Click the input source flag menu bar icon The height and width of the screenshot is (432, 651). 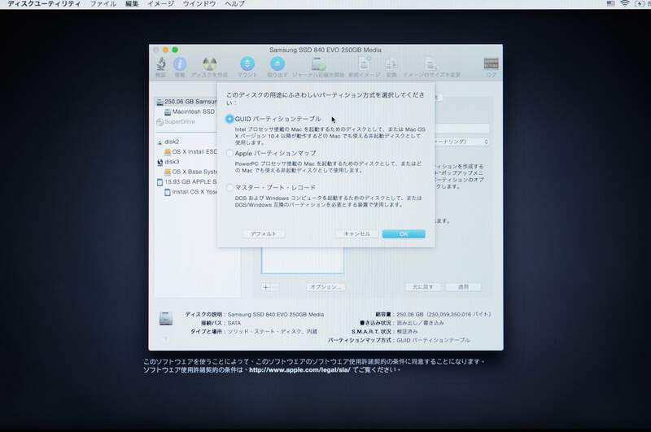[x=610, y=4]
